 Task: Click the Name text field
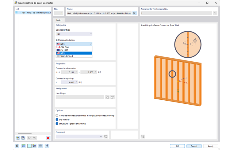click(99, 13)
